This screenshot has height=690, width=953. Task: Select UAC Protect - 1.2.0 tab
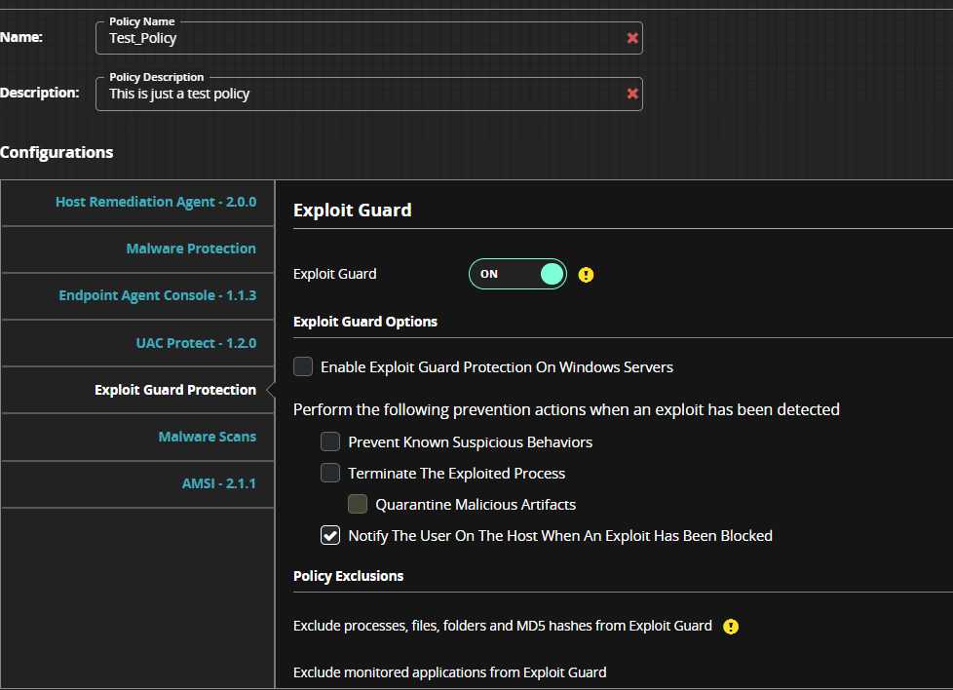(x=196, y=343)
